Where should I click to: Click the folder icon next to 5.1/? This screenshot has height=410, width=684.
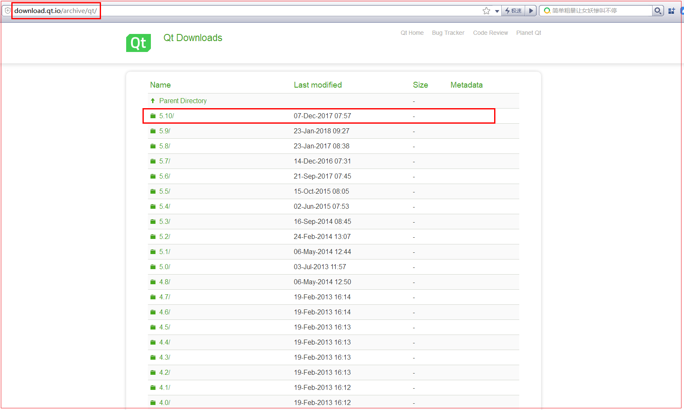[153, 252]
